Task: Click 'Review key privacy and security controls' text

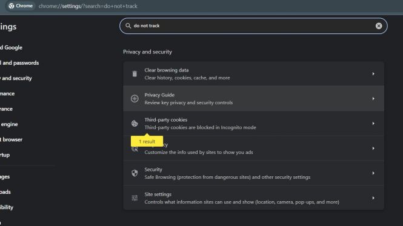Action: (x=188, y=102)
